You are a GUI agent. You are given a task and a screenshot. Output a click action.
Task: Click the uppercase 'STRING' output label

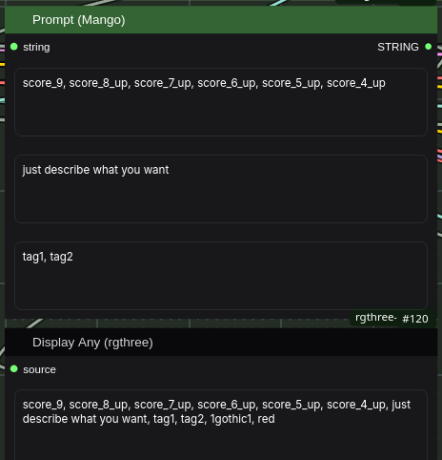tap(398, 47)
